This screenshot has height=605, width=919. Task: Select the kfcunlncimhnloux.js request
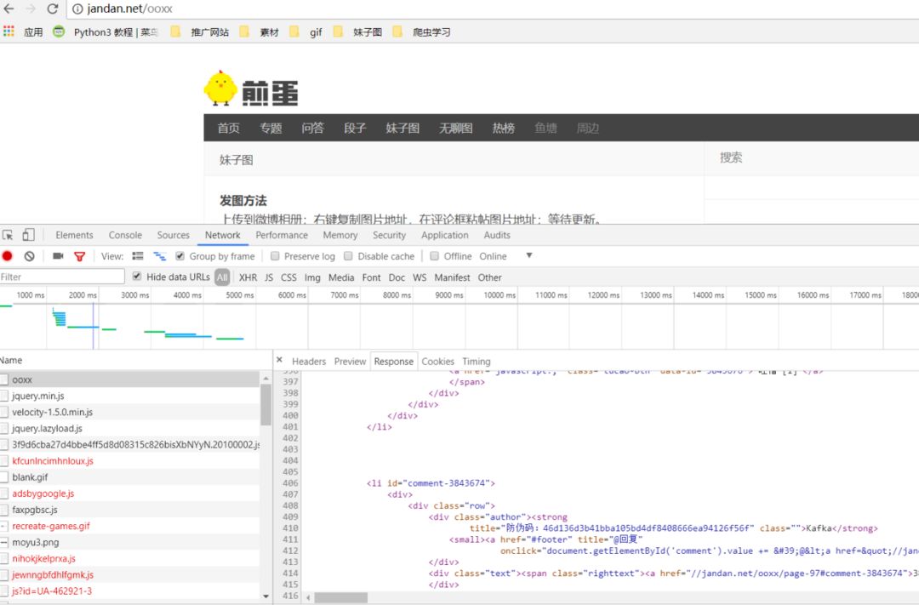(129, 461)
